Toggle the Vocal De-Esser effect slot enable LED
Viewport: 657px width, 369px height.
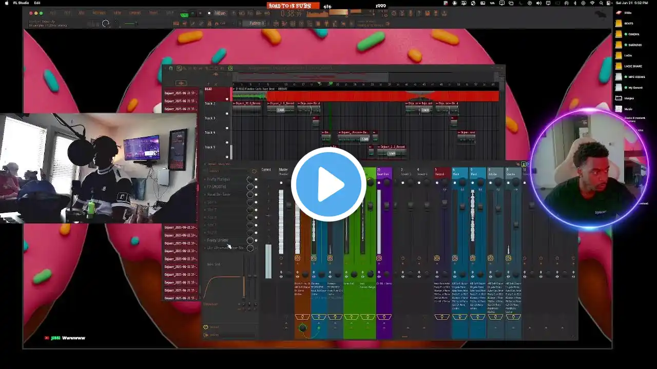click(x=256, y=195)
